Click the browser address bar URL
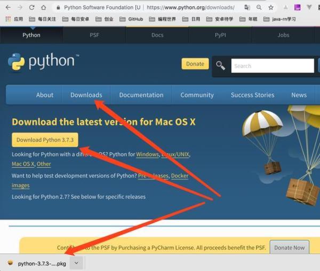This screenshot has height=271, width=320. click(190, 7)
